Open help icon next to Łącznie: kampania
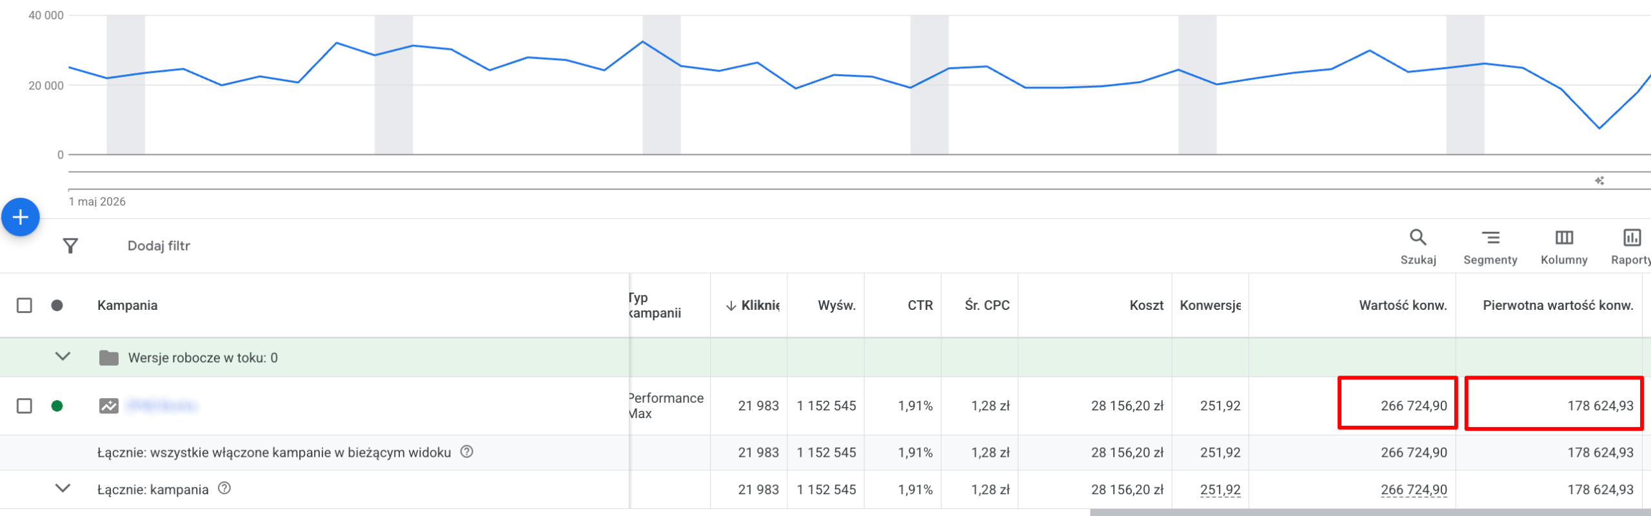The width and height of the screenshot is (1651, 516). 224,488
